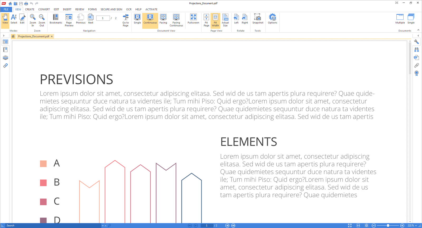Enter Fullscreen mode from ribbon
Viewport: 422px width, 228px height.
[x=193, y=19]
